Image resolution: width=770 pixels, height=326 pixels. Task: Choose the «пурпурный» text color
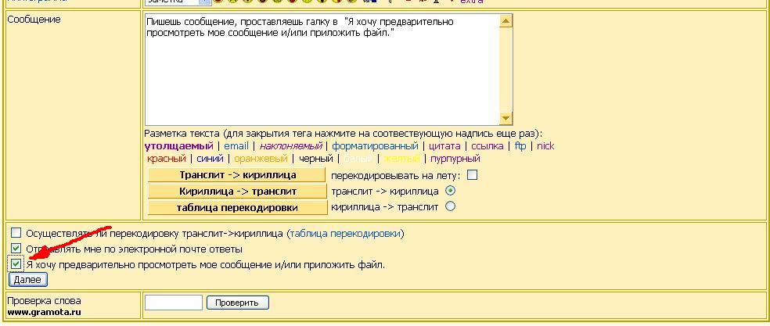455,159
